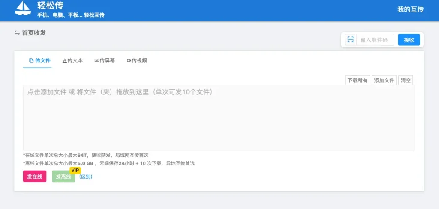Image resolution: width=439 pixels, height=209 pixels.
Task: Click the 清空 button
Action: (x=406, y=81)
